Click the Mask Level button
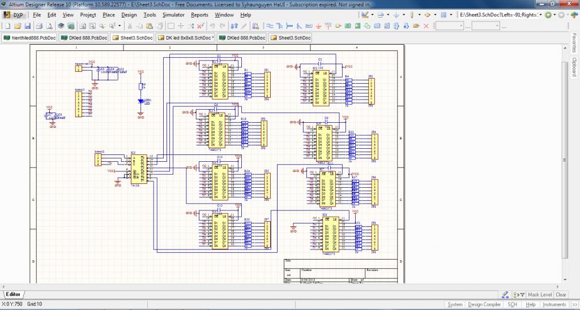Image resolution: width=580 pixels, height=310 pixels. (539, 295)
